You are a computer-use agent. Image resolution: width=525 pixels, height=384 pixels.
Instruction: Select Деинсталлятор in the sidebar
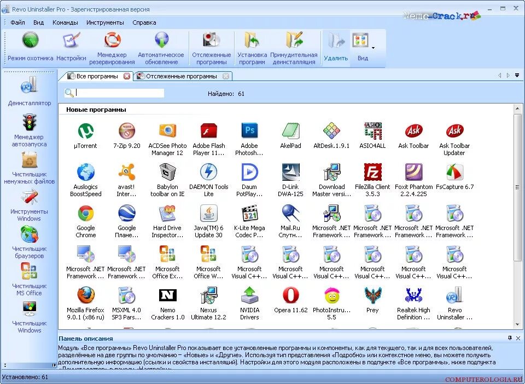point(30,91)
